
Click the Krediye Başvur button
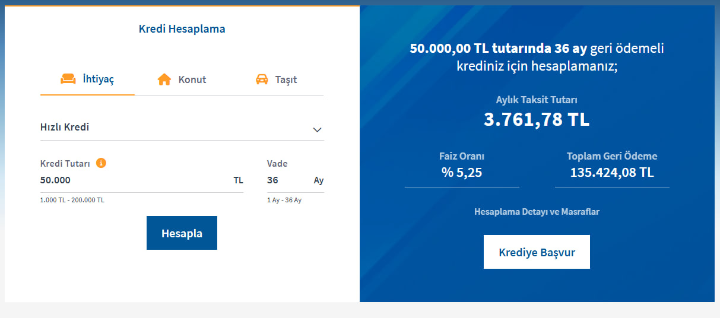click(537, 252)
